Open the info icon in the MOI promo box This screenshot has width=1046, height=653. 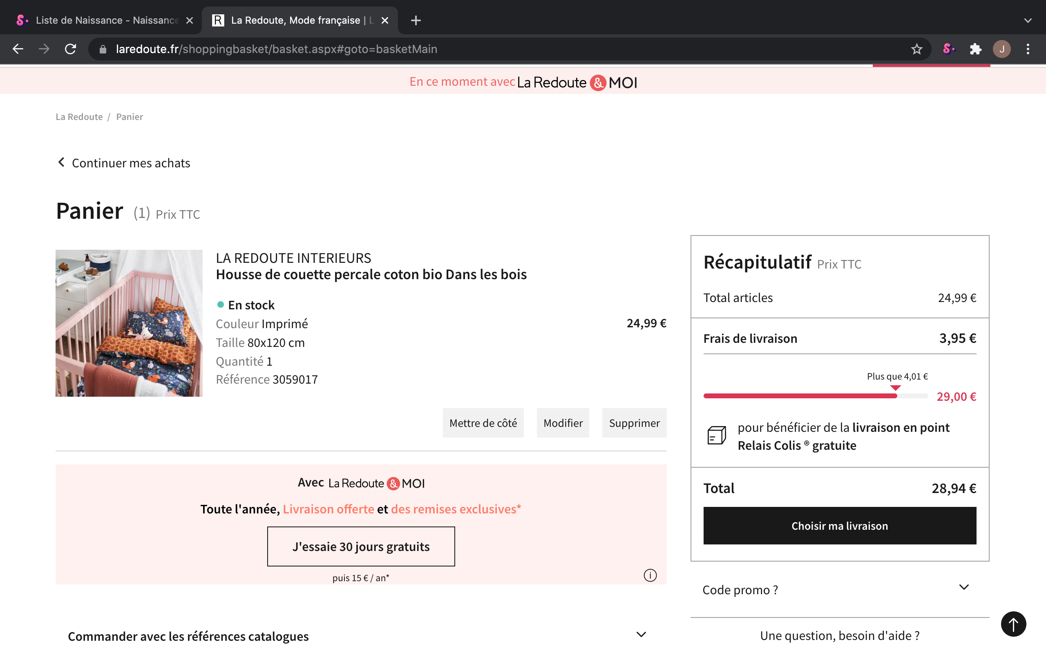[650, 575]
